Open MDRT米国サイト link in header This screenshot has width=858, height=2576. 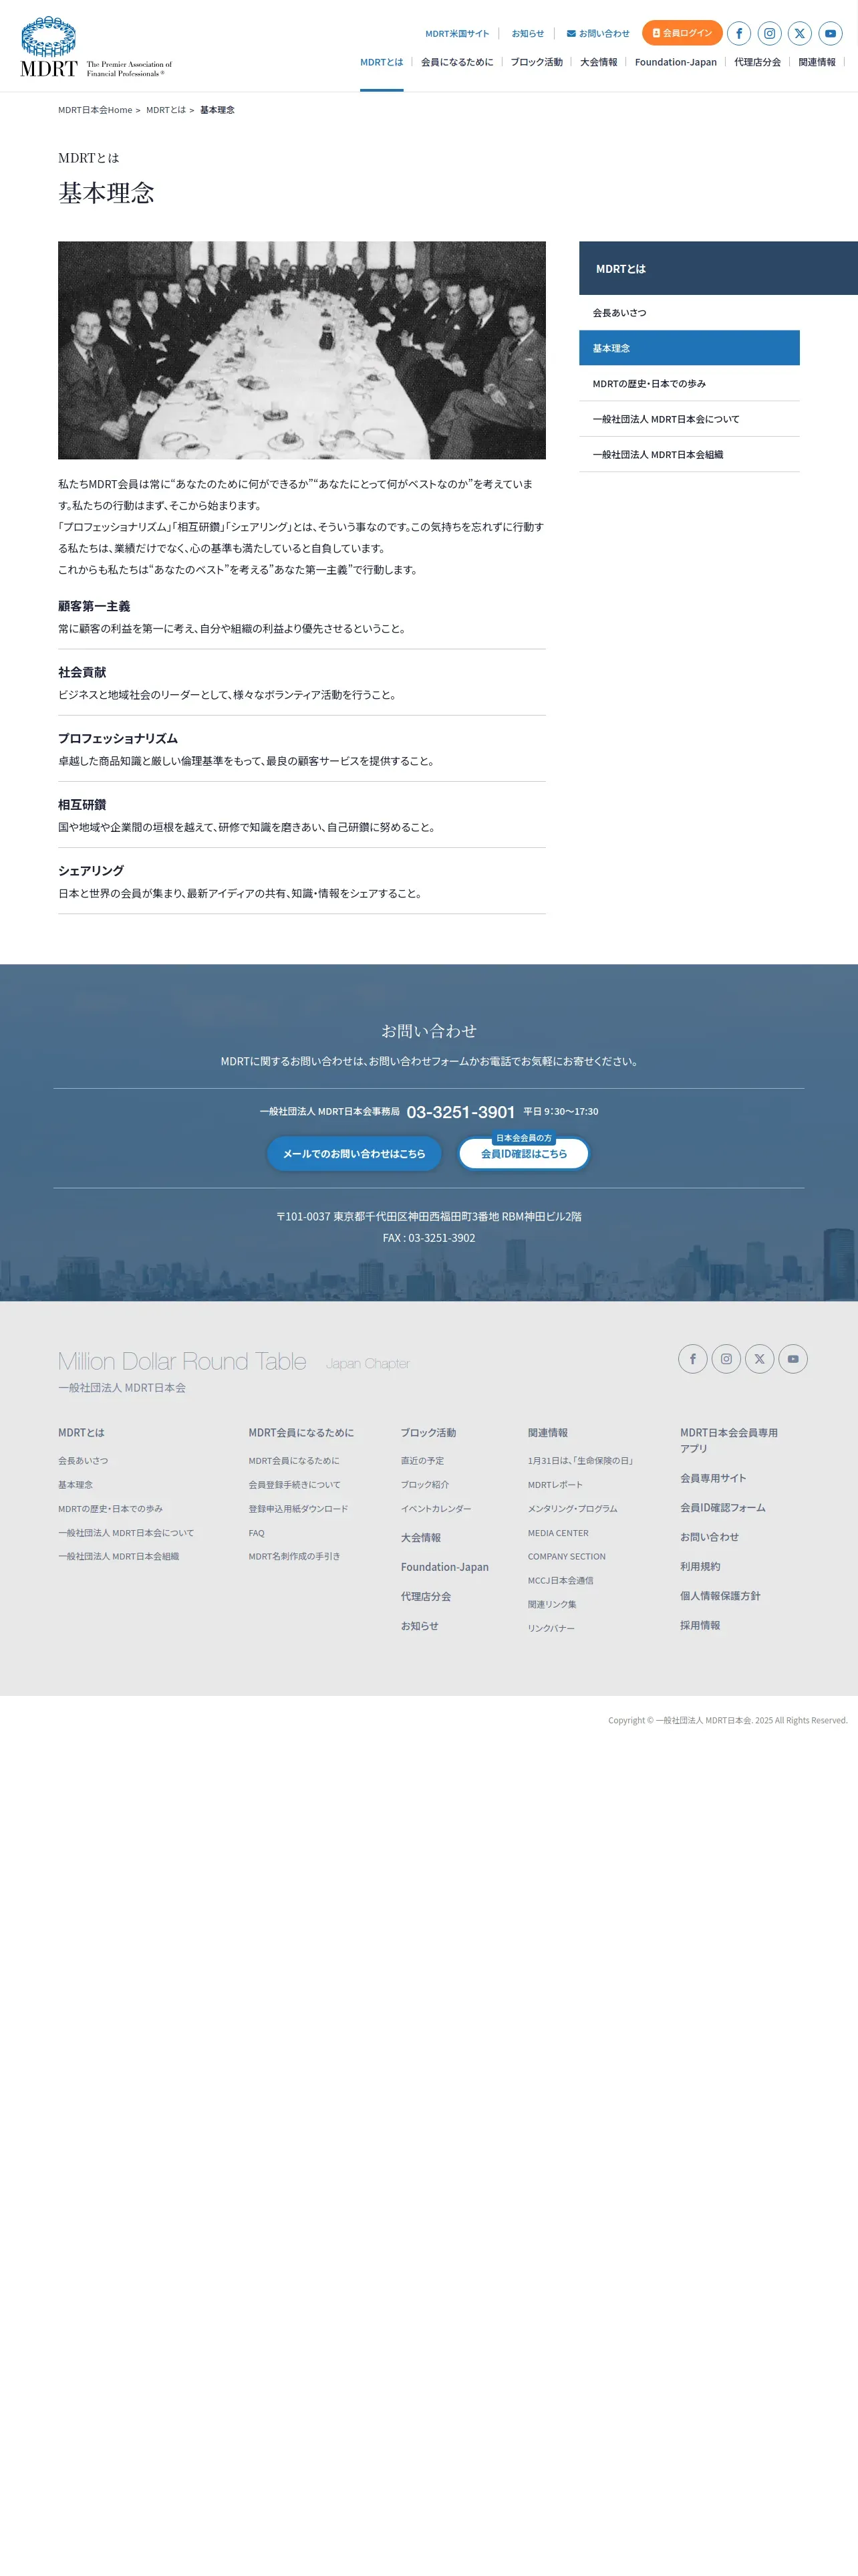click(458, 34)
